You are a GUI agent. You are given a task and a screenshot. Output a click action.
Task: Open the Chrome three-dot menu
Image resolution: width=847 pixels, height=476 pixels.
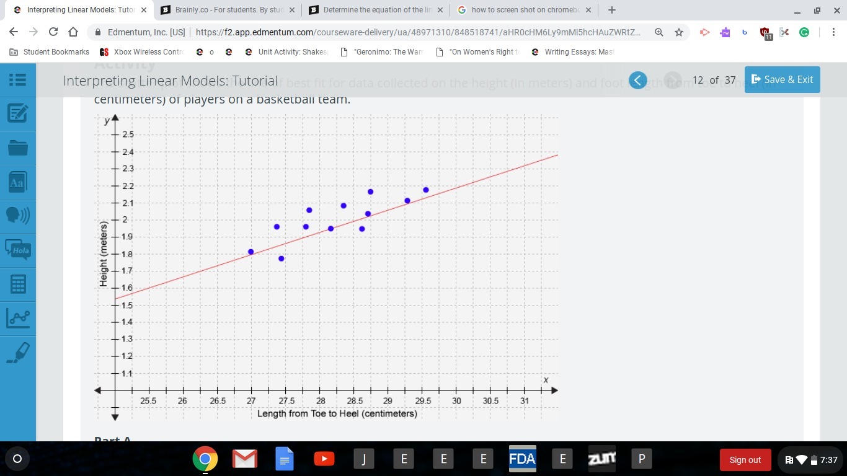click(833, 32)
